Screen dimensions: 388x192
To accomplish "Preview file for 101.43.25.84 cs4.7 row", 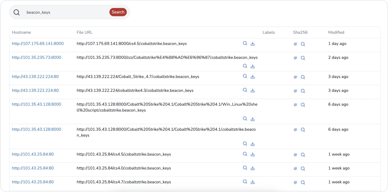I will [x=245, y=182].
